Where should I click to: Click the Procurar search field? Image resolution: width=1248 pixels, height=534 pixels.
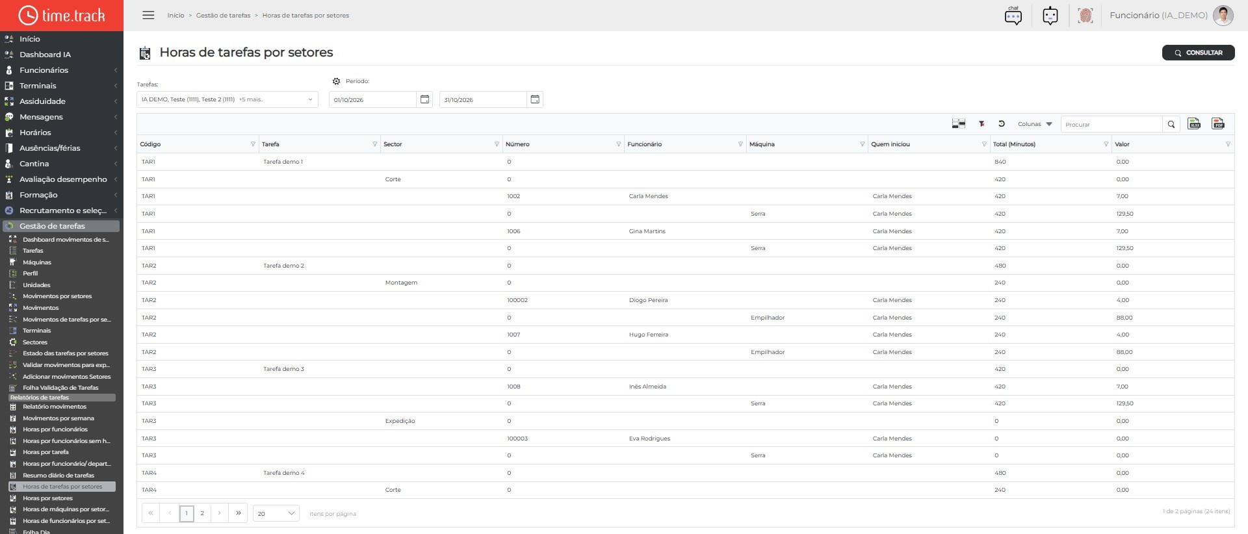point(1111,124)
